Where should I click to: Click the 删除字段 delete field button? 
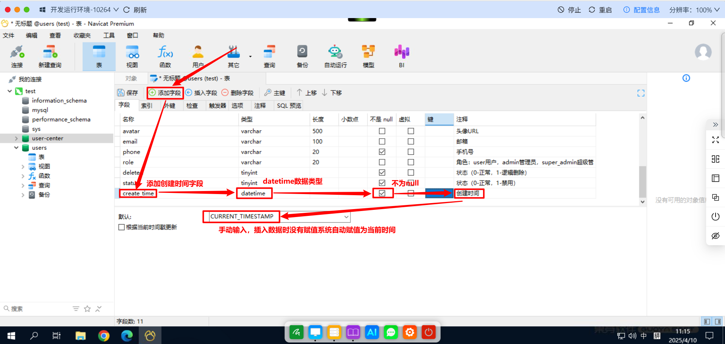click(238, 93)
